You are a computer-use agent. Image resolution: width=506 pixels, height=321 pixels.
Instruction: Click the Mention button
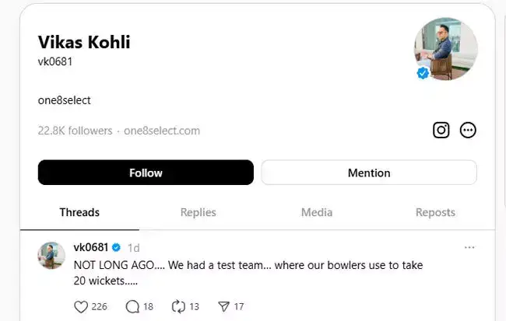tap(369, 173)
